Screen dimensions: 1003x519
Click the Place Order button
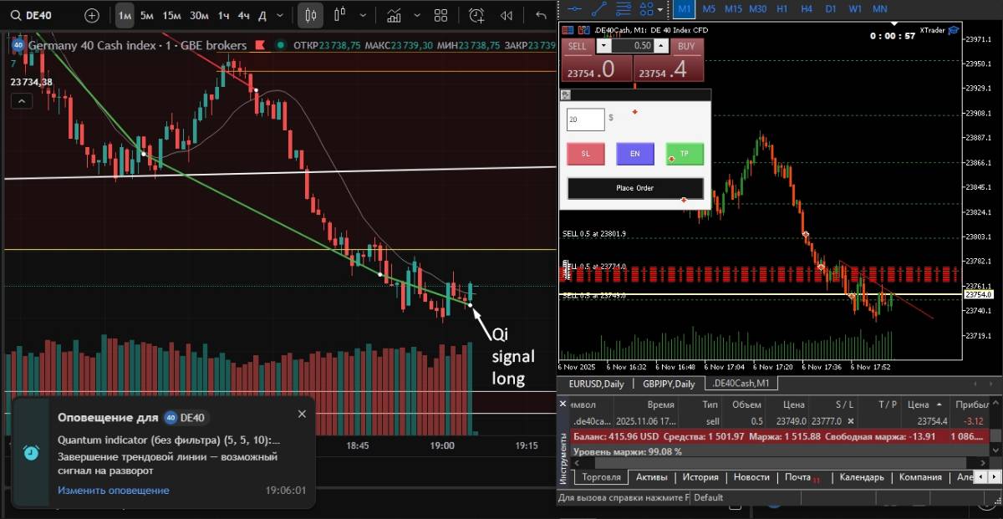click(x=635, y=188)
